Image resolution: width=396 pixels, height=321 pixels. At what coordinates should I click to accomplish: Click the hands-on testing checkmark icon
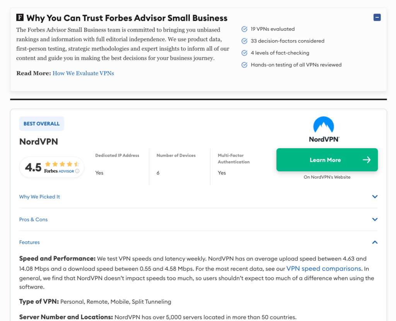click(x=244, y=65)
